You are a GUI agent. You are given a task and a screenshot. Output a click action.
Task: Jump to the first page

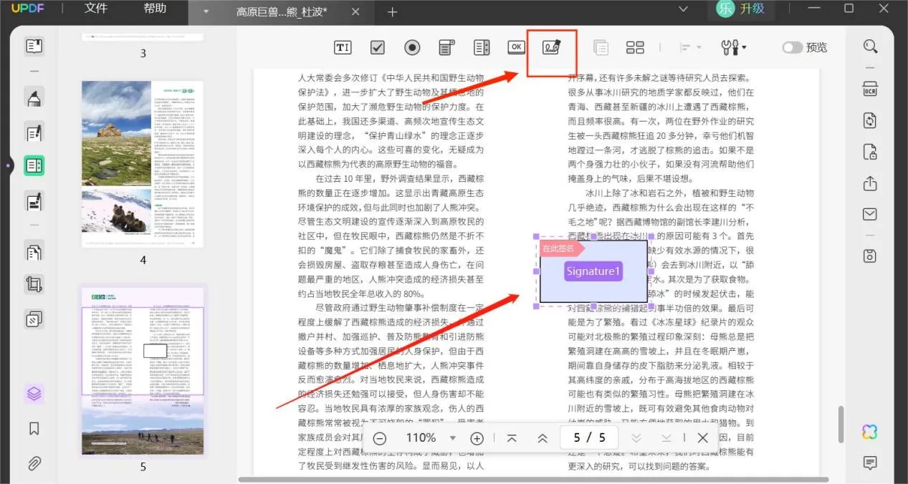pyautogui.click(x=512, y=438)
